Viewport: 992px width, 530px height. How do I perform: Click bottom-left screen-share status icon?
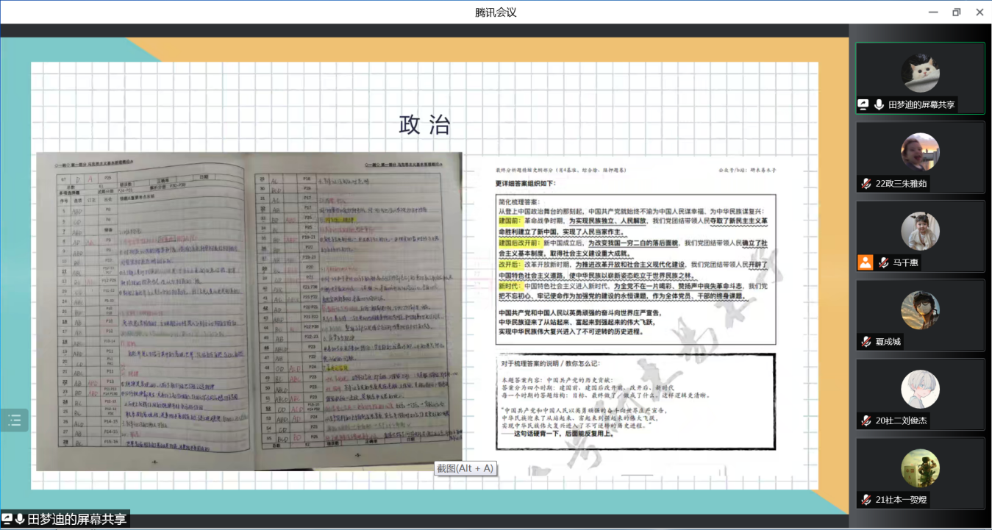click(7, 520)
